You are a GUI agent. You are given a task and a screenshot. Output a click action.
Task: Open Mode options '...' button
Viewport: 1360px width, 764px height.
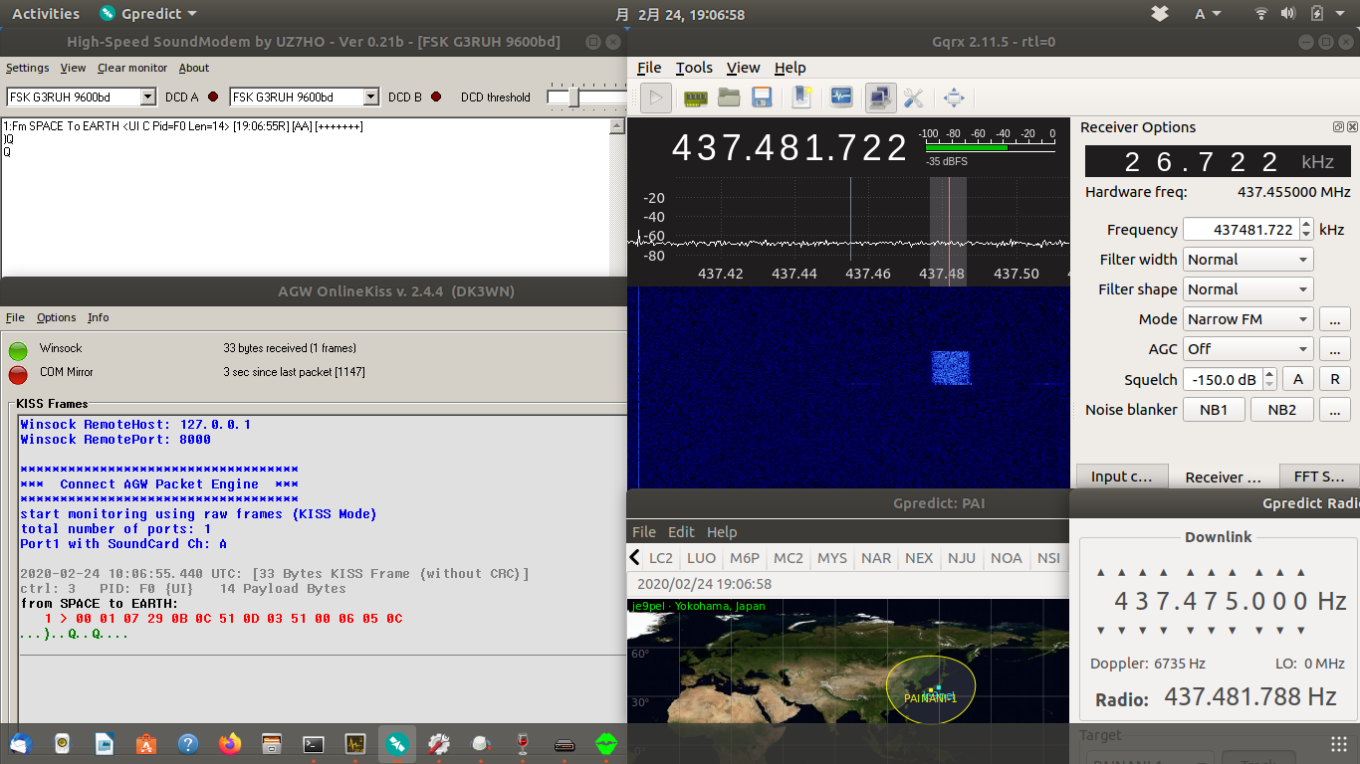(1335, 319)
